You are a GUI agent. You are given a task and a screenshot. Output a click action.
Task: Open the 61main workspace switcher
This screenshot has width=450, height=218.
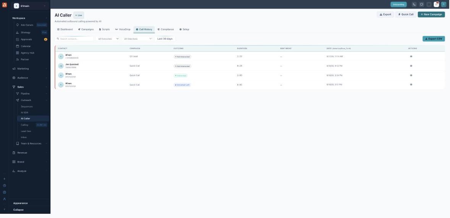(30, 6)
